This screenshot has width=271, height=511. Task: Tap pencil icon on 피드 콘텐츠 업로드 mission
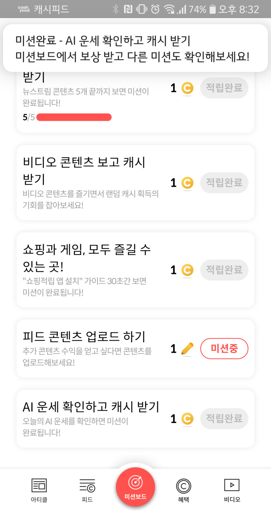coord(187,349)
